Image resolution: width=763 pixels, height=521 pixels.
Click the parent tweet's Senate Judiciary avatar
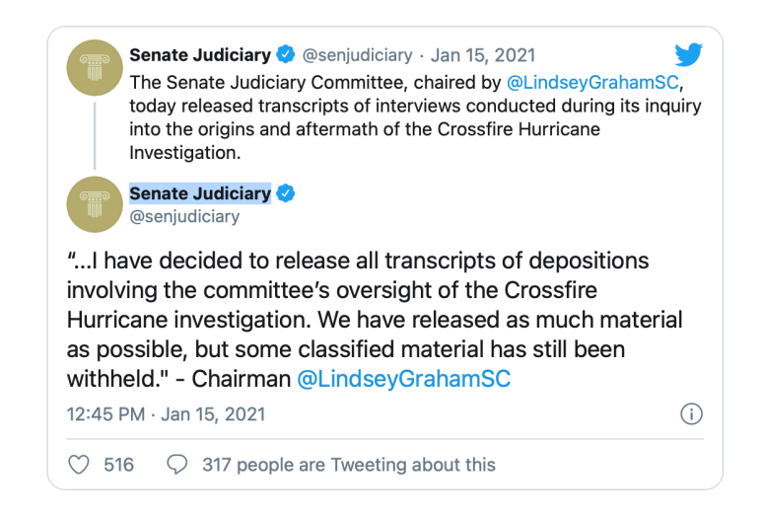(95, 75)
